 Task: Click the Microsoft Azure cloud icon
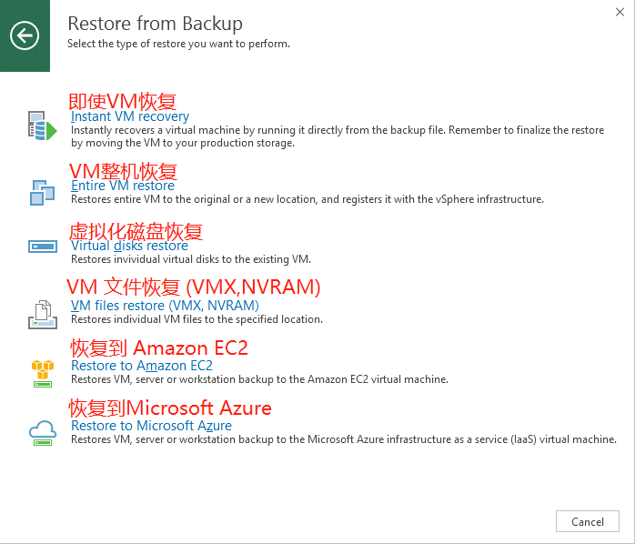click(43, 433)
